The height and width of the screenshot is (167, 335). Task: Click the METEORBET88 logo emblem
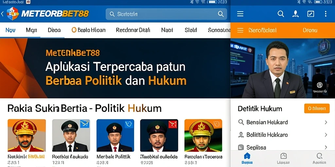13,14
